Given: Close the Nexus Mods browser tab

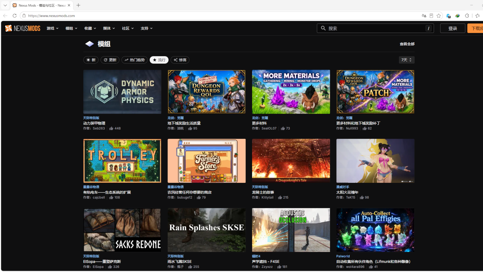Looking at the screenshot, I should coord(69,5).
